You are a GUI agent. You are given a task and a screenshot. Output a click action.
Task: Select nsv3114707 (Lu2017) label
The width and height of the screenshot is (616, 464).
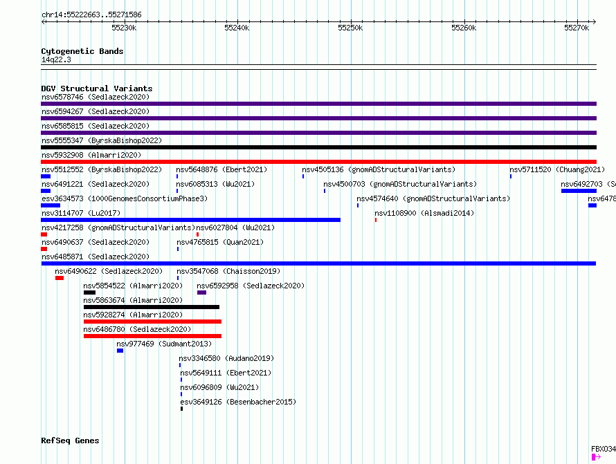(81, 213)
